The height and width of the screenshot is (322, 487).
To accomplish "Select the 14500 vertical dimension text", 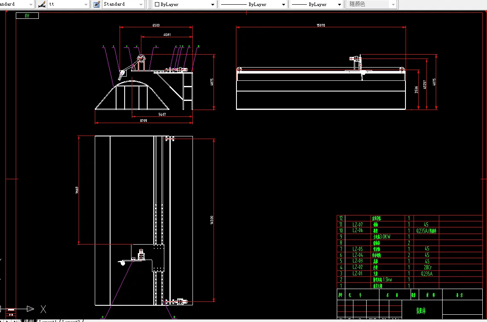I will [x=212, y=220].
